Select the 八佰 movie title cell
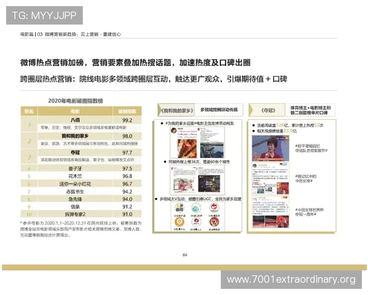The height and width of the screenshot is (295, 368). click(x=75, y=120)
